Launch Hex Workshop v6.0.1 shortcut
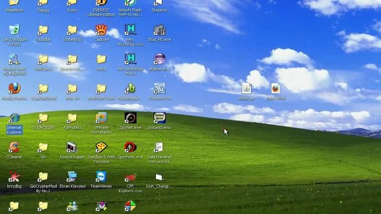 pos(130,59)
